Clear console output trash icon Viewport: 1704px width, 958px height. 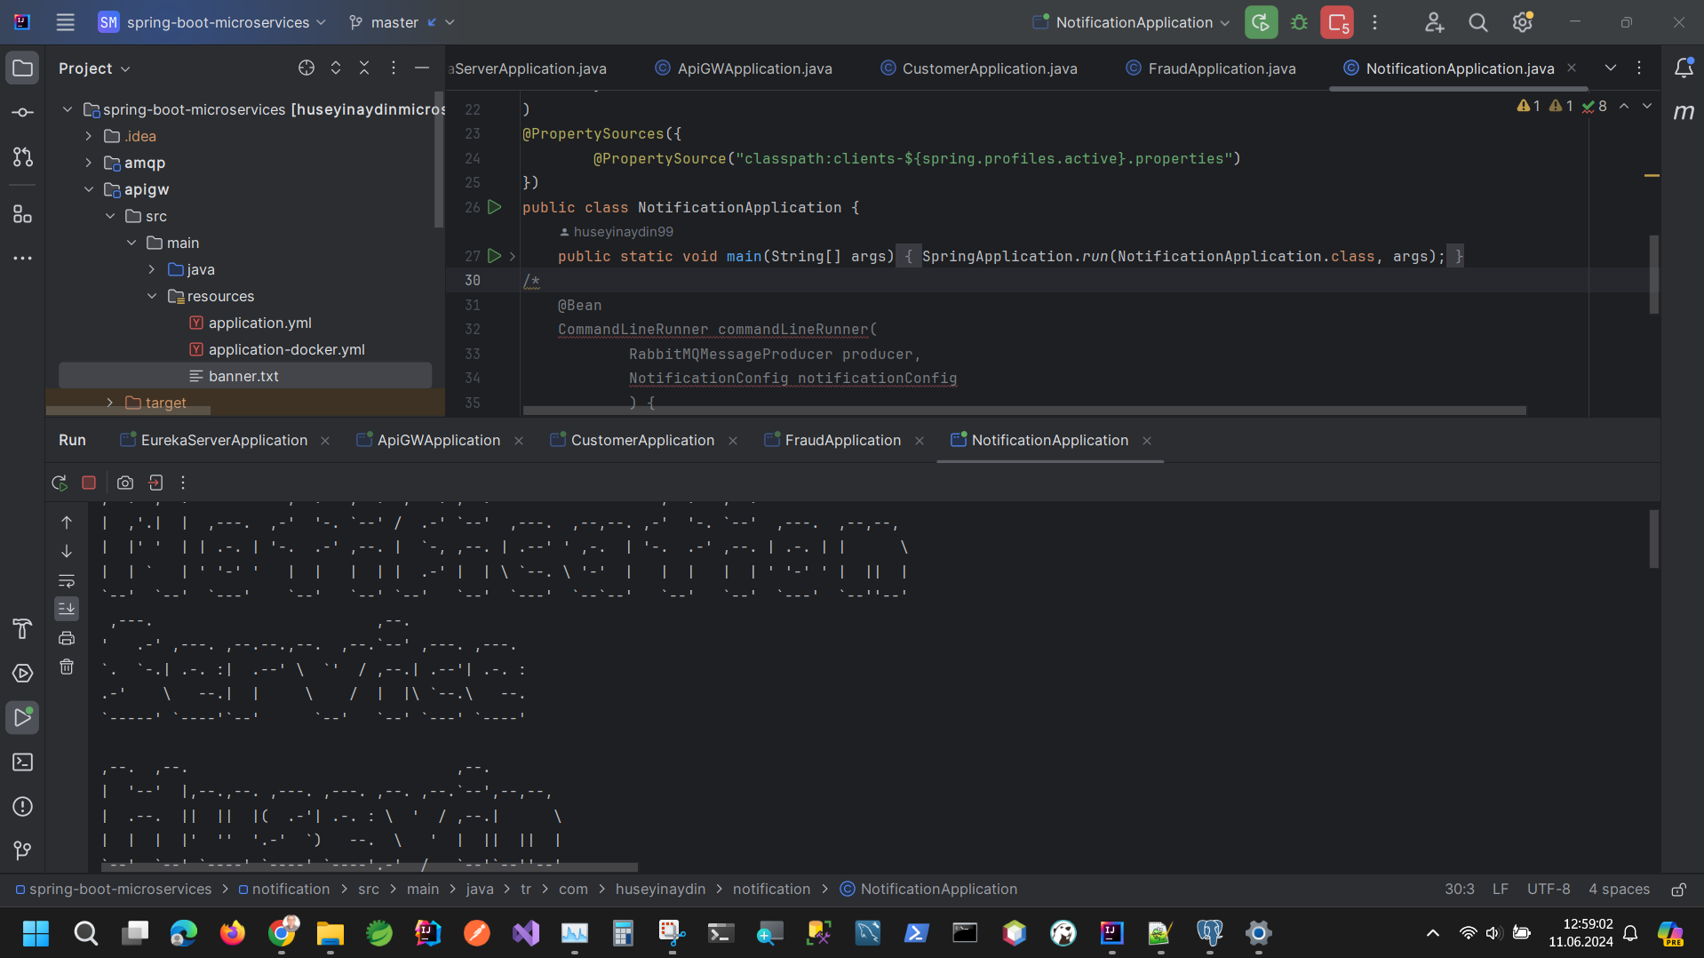67,667
